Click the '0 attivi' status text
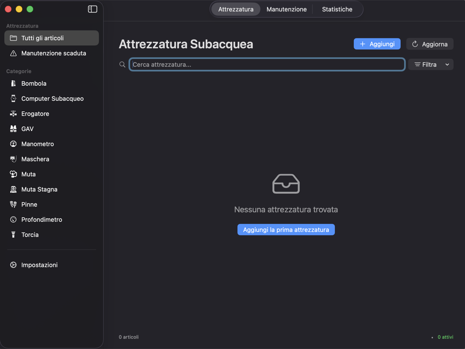This screenshot has height=349, width=465. [446, 337]
